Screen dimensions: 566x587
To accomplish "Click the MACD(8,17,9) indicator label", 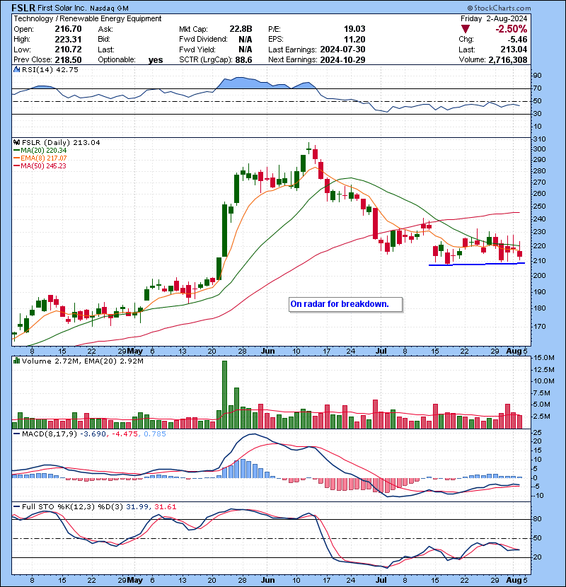I will coord(50,434).
